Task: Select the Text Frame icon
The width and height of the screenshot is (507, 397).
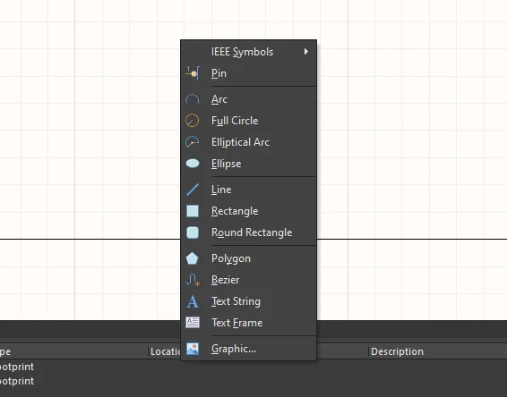Action: [x=193, y=323]
